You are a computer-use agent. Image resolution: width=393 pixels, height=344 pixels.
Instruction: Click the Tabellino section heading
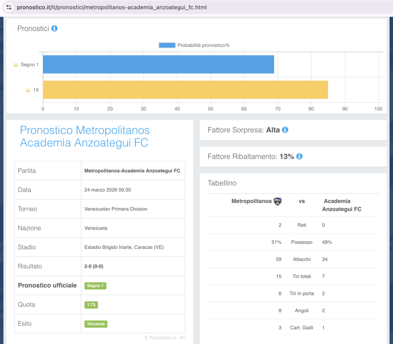[x=222, y=183]
